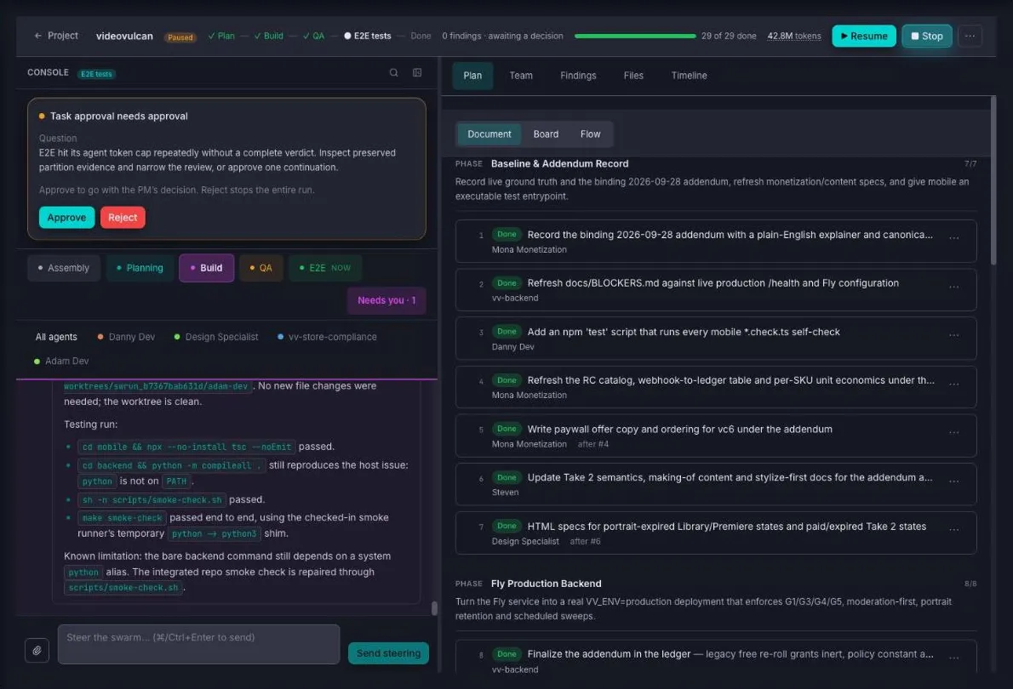Approve the task approval request
The width and height of the screenshot is (1013, 689).
point(66,217)
